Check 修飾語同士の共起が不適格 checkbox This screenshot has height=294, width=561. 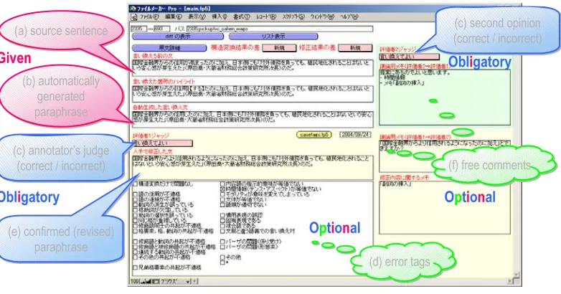tap(136, 226)
